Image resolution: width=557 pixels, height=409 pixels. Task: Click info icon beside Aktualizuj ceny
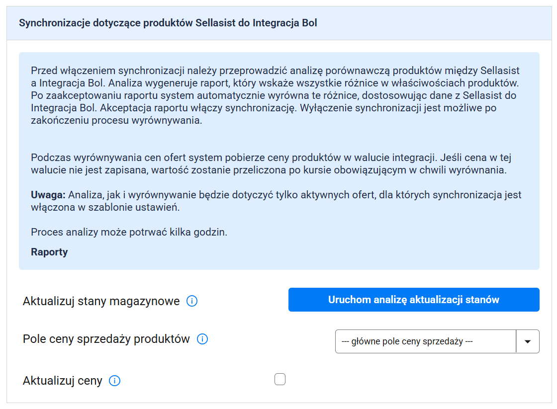(x=114, y=381)
